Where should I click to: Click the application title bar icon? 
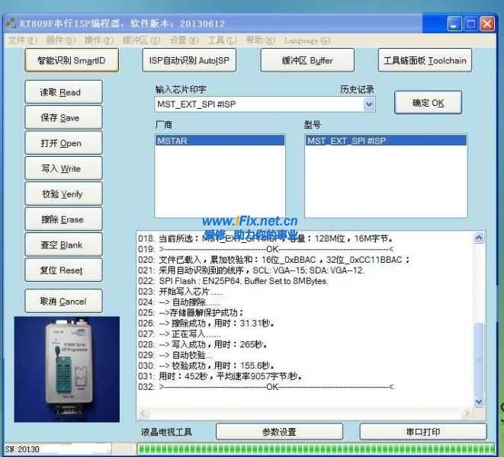tap(11, 23)
